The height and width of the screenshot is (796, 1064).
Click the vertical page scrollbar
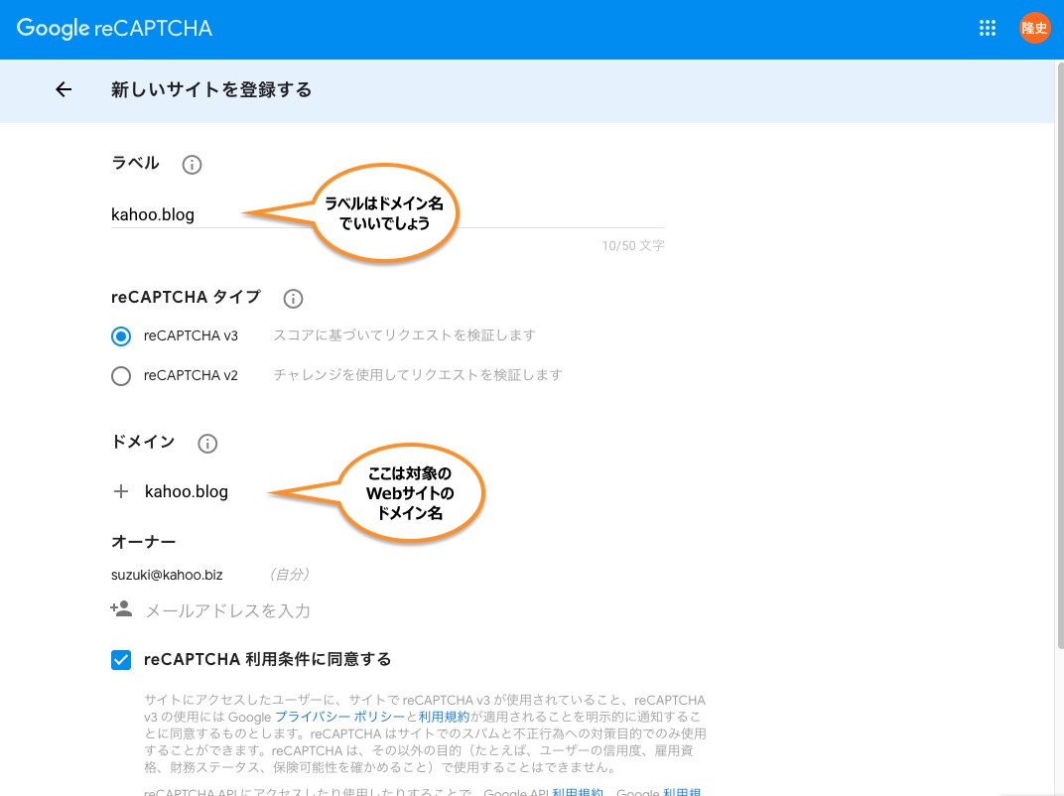pos(1058,397)
